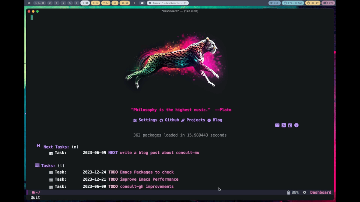The image size is (360, 202).
Task: Open the RSS feed icon
Action: tap(283, 125)
